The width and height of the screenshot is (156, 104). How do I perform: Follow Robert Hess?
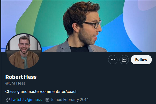click(x=141, y=60)
